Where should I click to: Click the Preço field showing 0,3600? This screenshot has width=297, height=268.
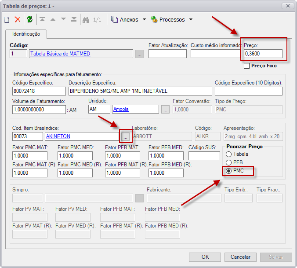click(x=263, y=54)
